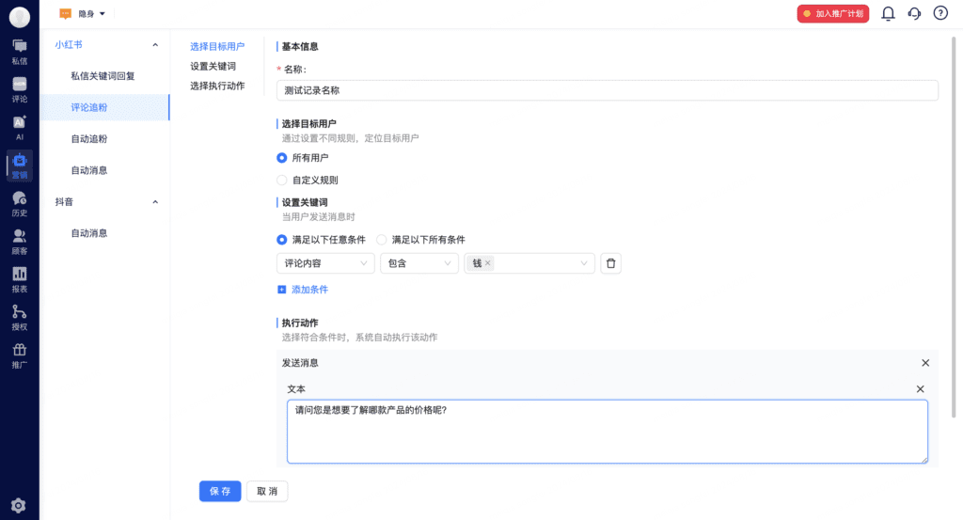
Task: Click the customer service headset icon
Action: click(x=914, y=13)
